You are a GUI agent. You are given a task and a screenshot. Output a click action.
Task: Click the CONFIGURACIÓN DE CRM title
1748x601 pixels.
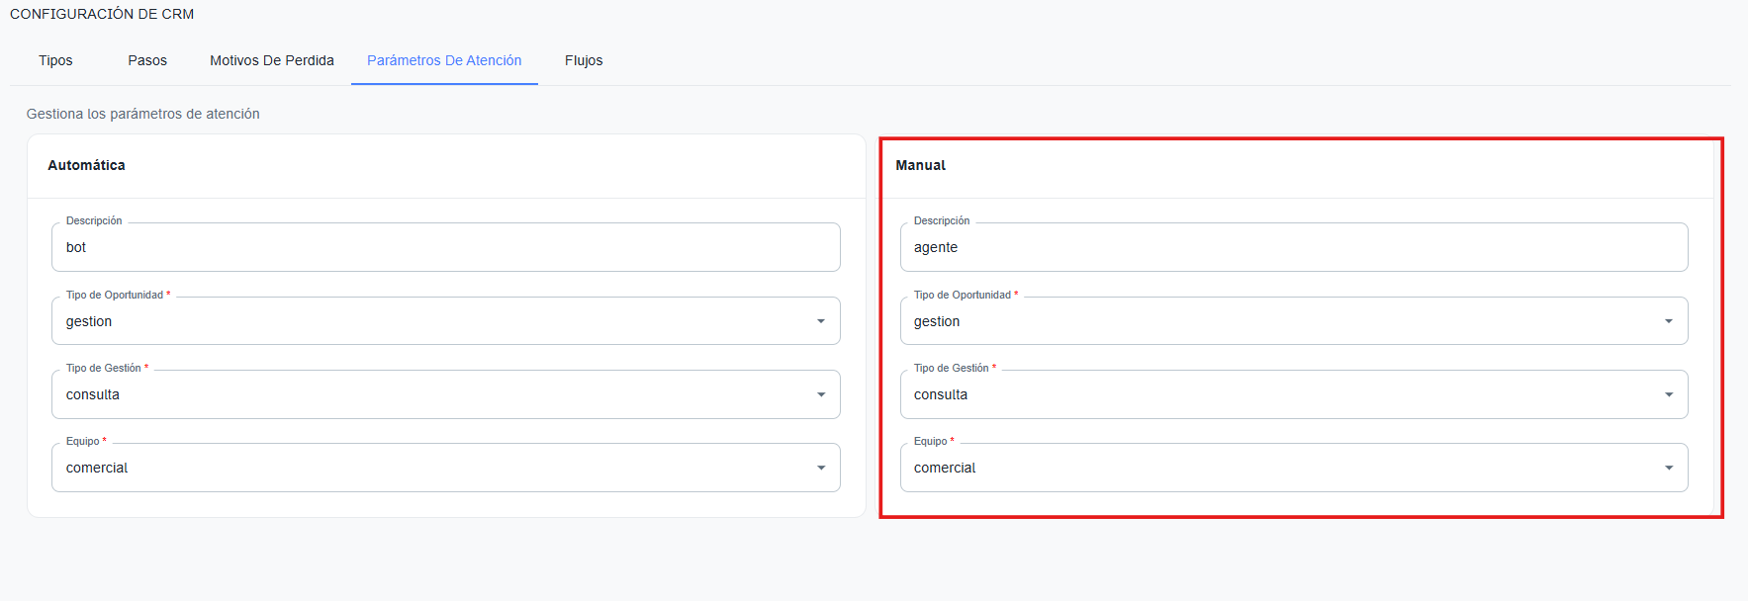(102, 14)
